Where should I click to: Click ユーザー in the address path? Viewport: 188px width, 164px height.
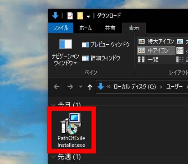click(x=175, y=87)
